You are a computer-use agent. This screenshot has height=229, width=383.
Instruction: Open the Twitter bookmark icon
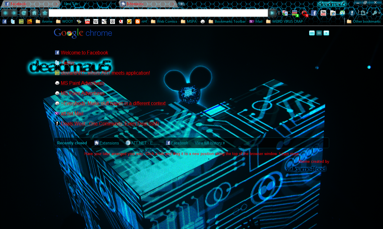pyautogui.click(x=13, y=21)
